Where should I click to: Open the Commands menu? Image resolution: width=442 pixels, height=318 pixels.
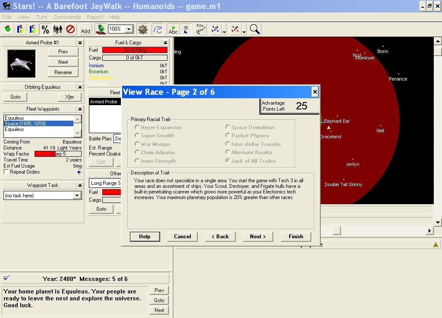click(x=67, y=17)
